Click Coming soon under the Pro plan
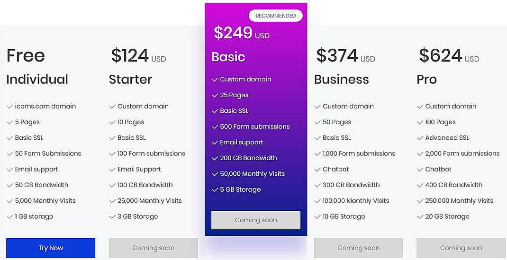The height and width of the screenshot is (260, 507). [x=461, y=248]
